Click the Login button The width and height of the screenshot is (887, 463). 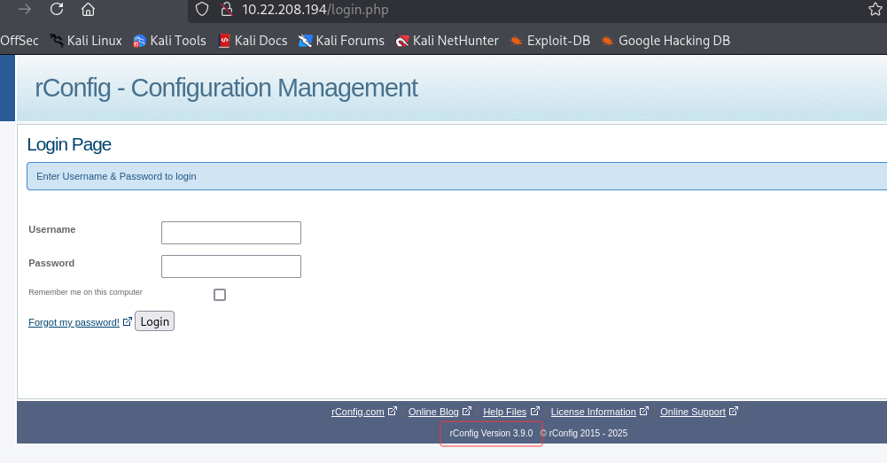coord(154,321)
